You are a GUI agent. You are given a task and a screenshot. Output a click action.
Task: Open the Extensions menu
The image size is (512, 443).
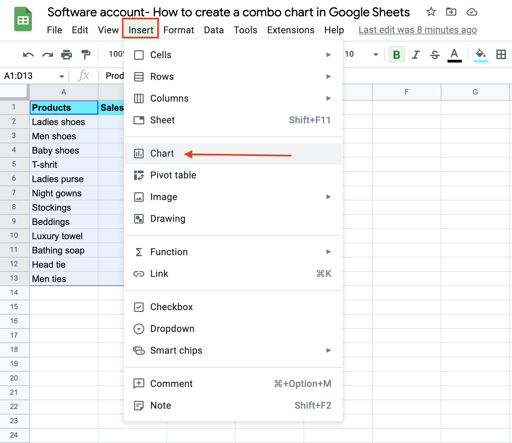(x=291, y=30)
